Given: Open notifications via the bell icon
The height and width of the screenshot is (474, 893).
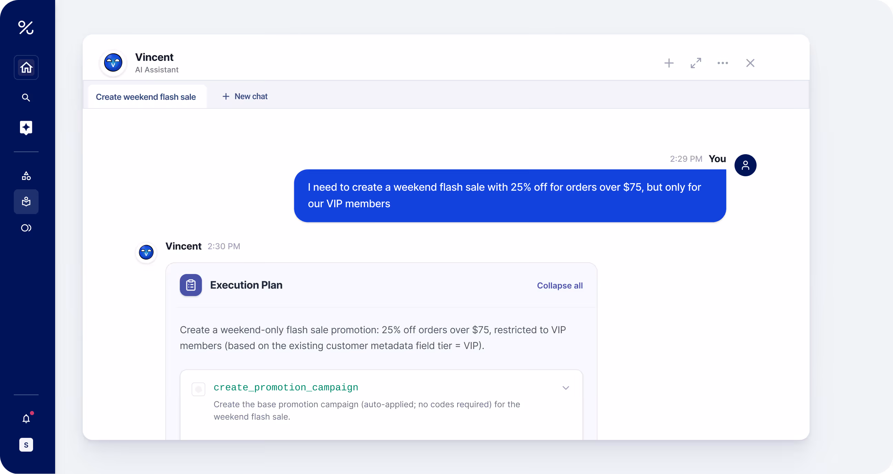Looking at the screenshot, I should click(26, 418).
